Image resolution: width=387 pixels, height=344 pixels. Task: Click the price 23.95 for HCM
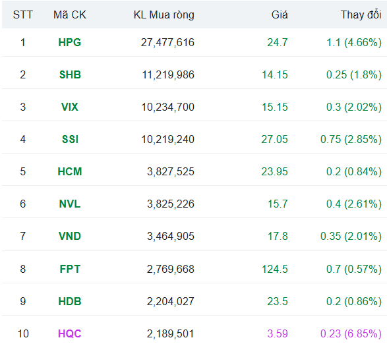[x=274, y=172]
